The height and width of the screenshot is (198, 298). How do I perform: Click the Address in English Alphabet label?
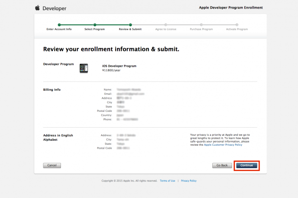pyautogui.click(x=58, y=137)
